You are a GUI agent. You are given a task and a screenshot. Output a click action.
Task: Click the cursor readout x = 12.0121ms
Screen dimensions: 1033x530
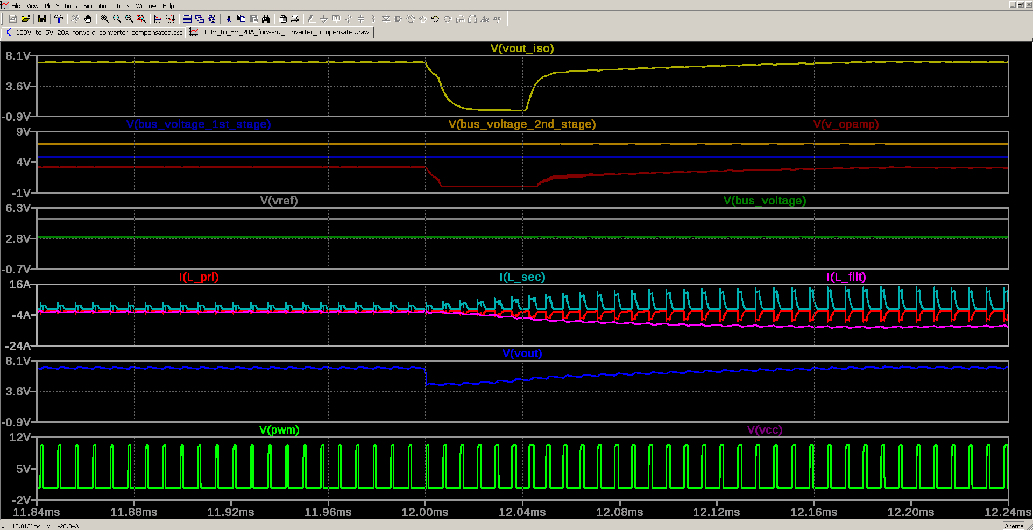click(x=21, y=526)
